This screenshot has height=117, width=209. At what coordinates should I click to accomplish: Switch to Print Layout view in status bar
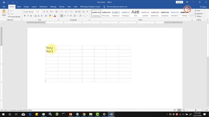[179, 110]
